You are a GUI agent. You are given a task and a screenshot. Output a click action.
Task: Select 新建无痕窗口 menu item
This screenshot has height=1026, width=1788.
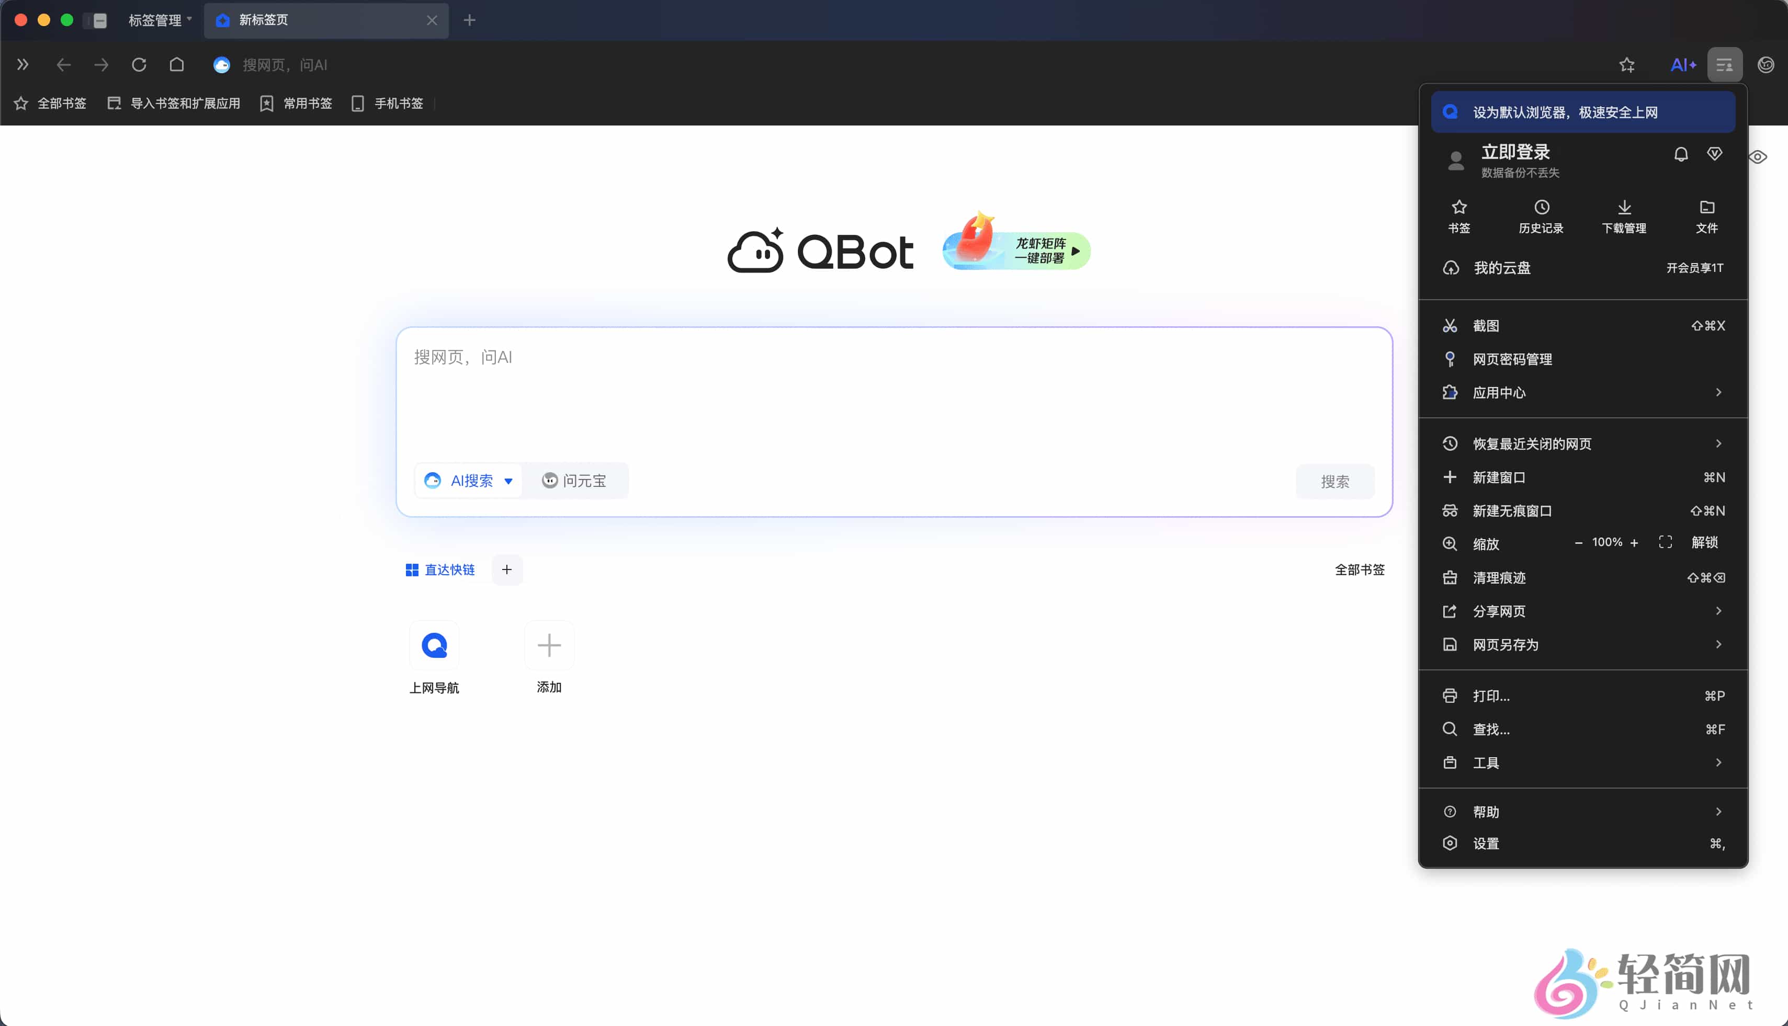[1515, 510]
